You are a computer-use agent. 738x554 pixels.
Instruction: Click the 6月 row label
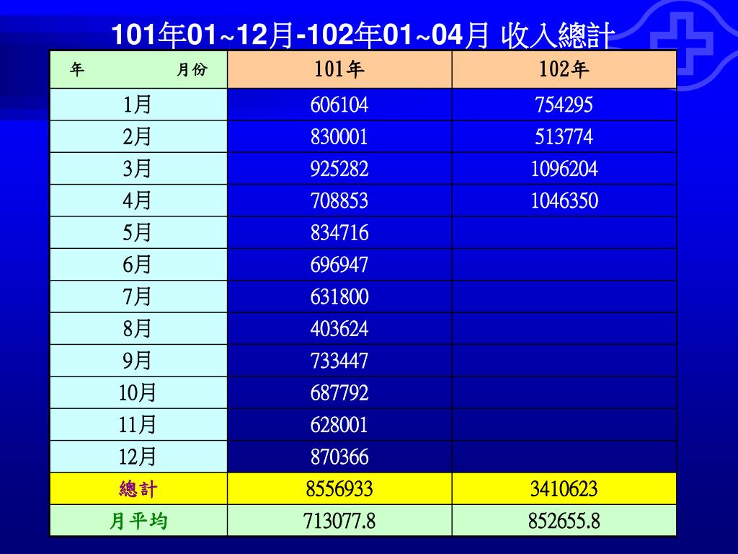[x=137, y=265]
